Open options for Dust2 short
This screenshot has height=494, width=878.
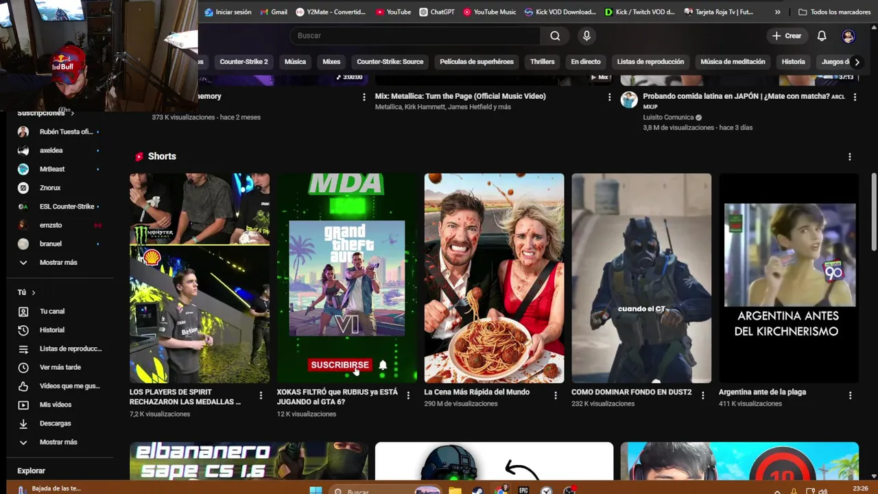pyautogui.click(x=702, y=395)
